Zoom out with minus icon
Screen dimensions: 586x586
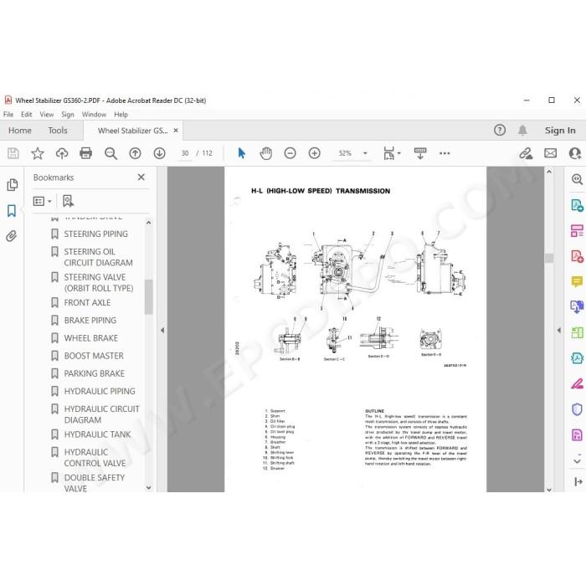[290, 153]
